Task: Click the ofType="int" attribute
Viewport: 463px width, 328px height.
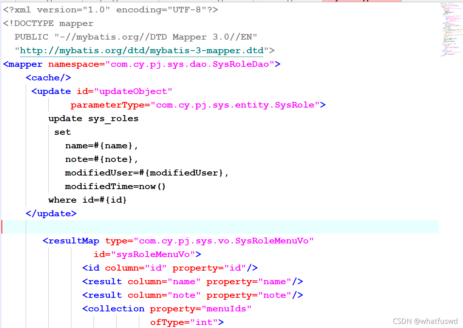Action: click(184, 322)
